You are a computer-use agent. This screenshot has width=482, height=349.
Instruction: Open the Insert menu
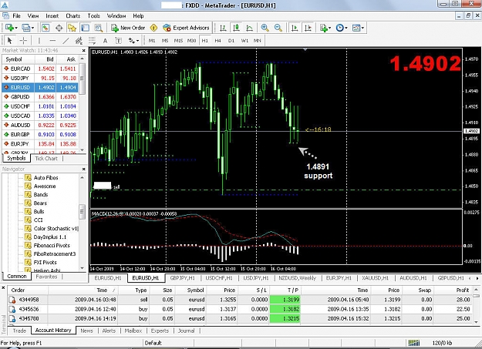click(x=52, y=15)
